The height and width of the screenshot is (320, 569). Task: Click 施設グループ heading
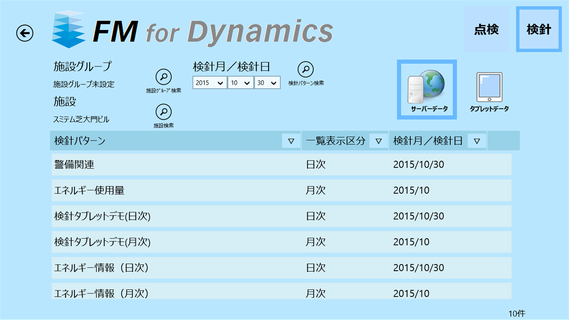coord(83,66)
